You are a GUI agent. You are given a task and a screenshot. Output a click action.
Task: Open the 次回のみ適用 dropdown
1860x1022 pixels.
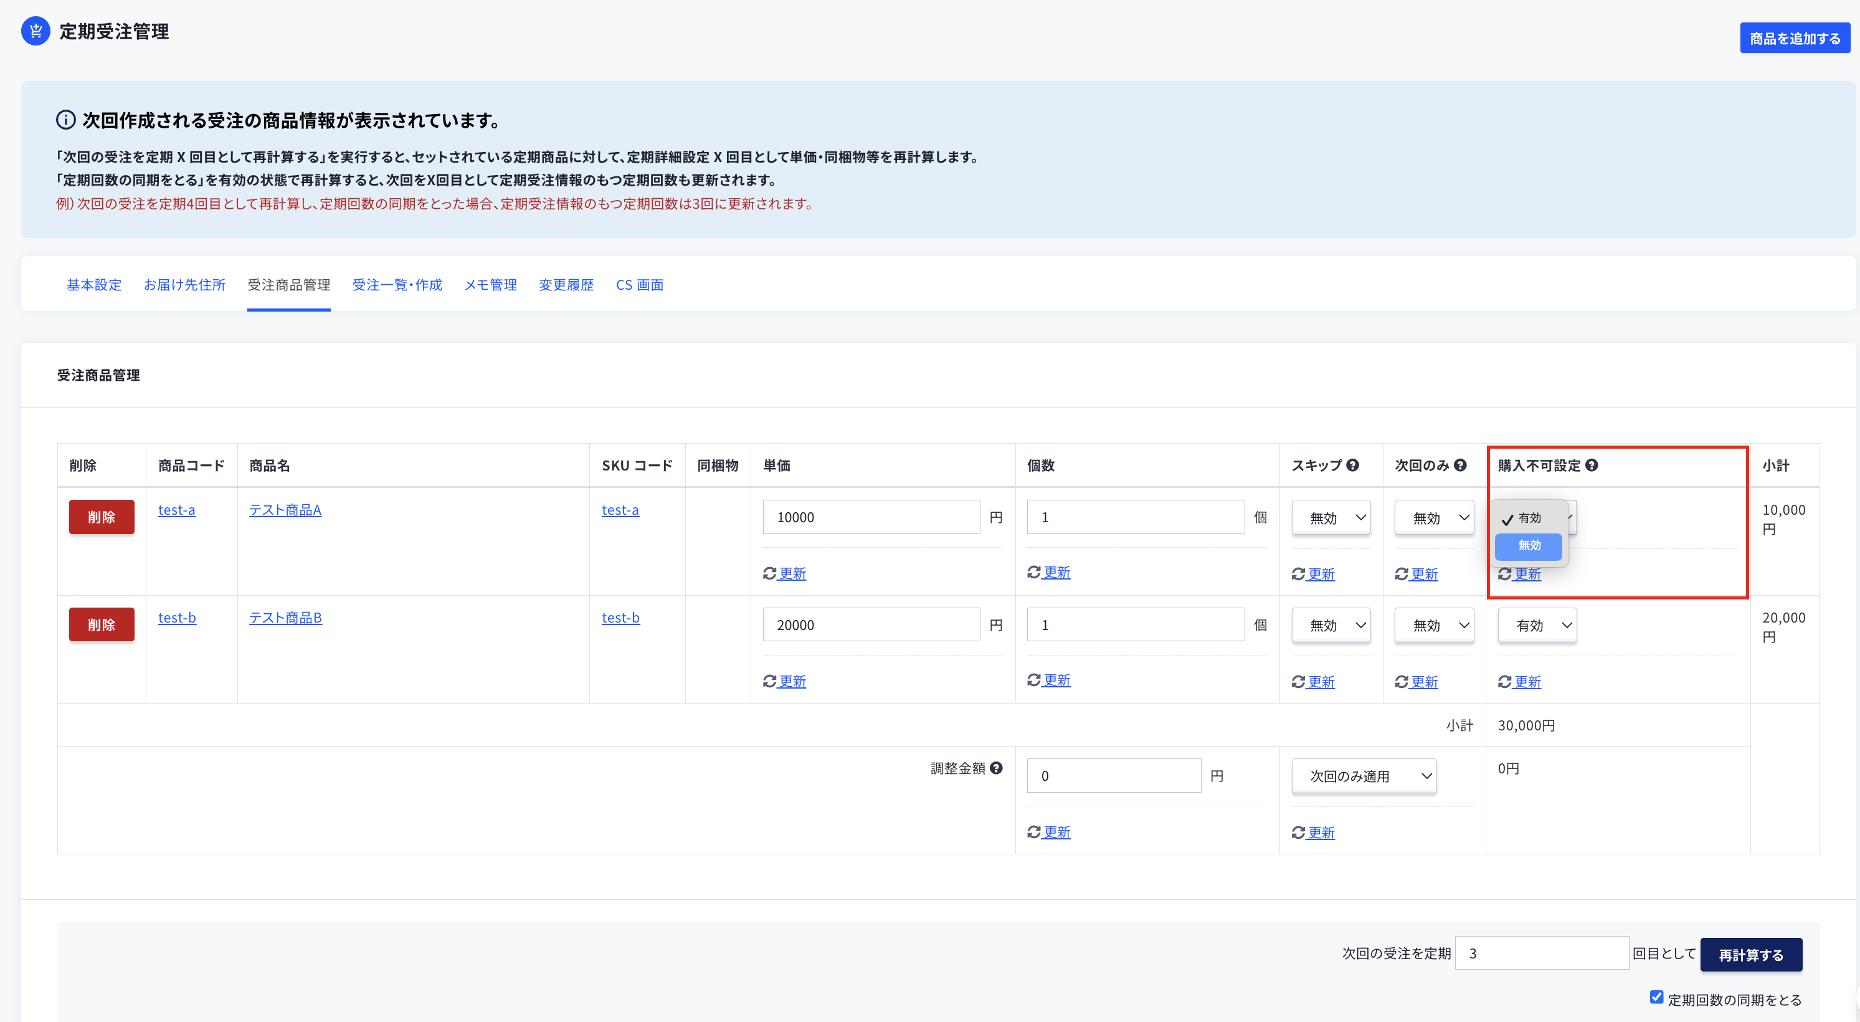tap(1364, 776)
